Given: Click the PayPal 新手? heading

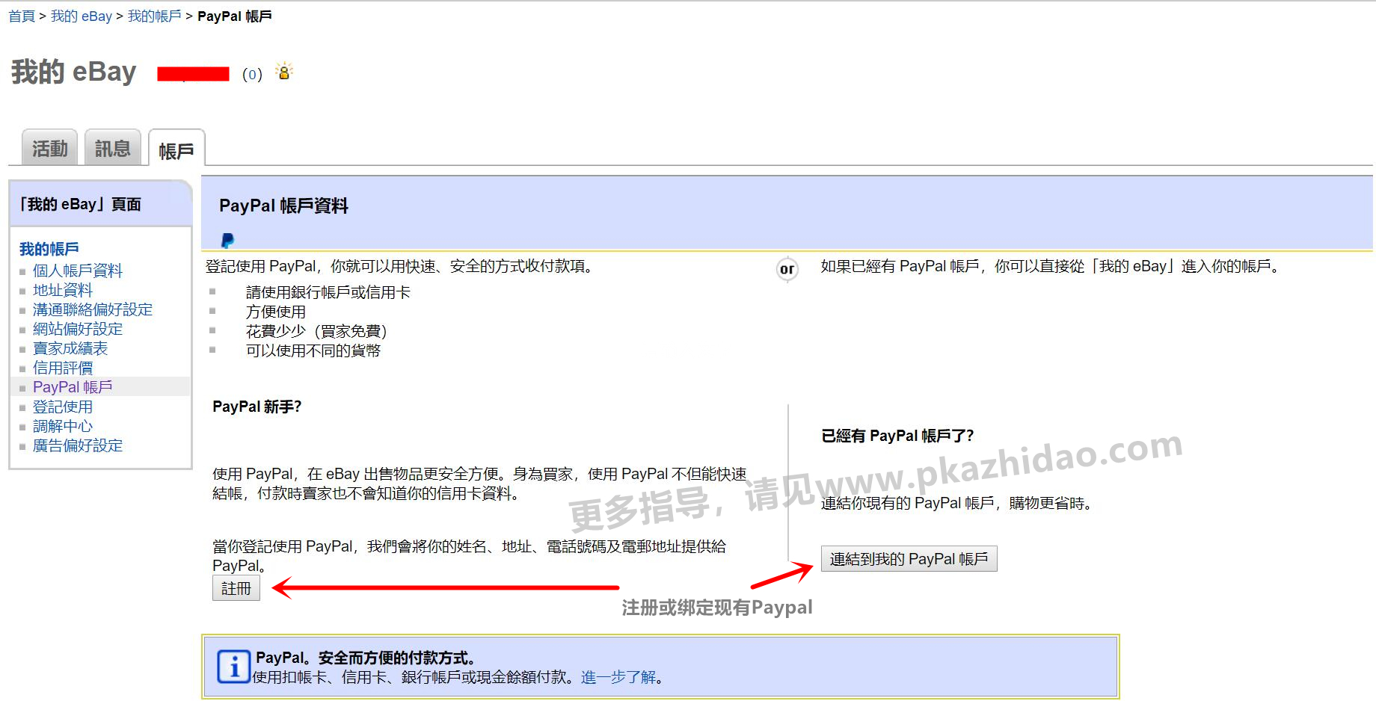Looking at the screenshot, I should point(257,407).
